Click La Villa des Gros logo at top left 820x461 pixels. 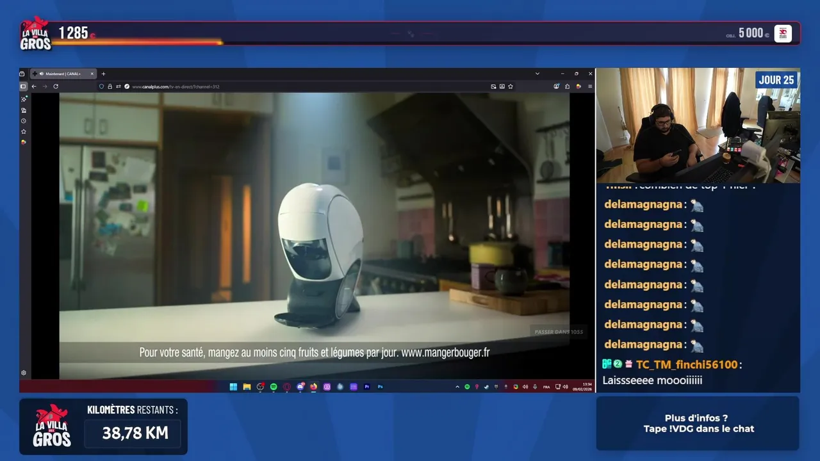tap(35, 33)
